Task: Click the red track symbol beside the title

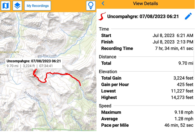Action: (x=102, y=16)
